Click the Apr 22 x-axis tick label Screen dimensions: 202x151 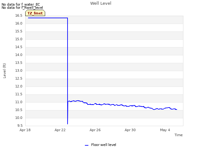pos(60,130)
